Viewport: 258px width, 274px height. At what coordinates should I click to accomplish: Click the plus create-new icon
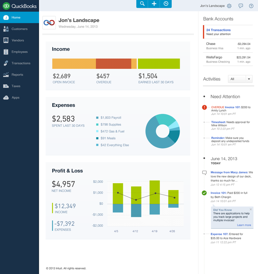154,4
